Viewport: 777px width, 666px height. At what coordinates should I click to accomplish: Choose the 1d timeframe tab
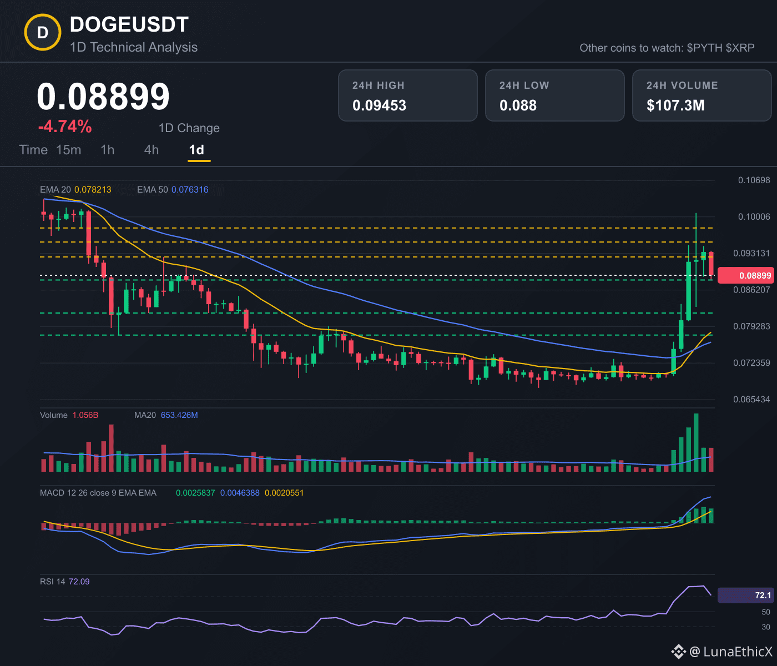point(196,150)
